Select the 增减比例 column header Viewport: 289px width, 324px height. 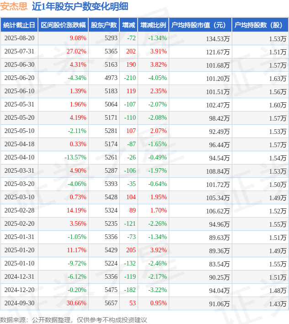pyautogui.click(x=153, y=25)
